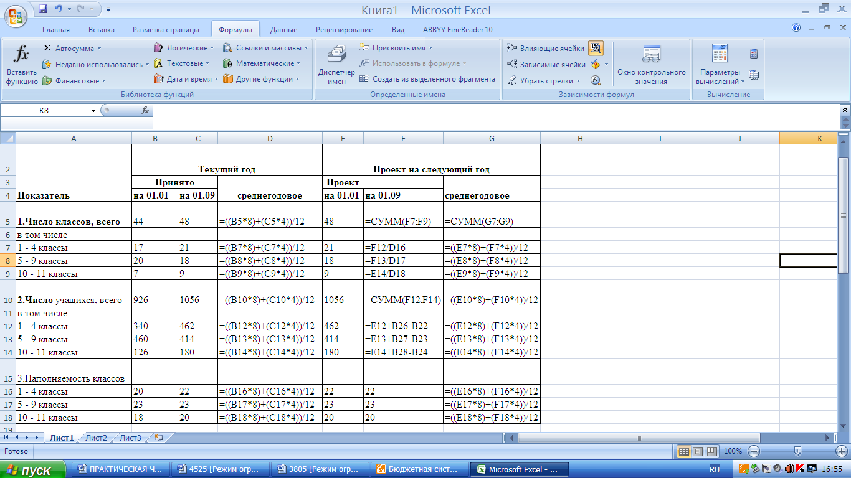Click the пуск Start button
The image size is (851, 478).
pos(33,470)
